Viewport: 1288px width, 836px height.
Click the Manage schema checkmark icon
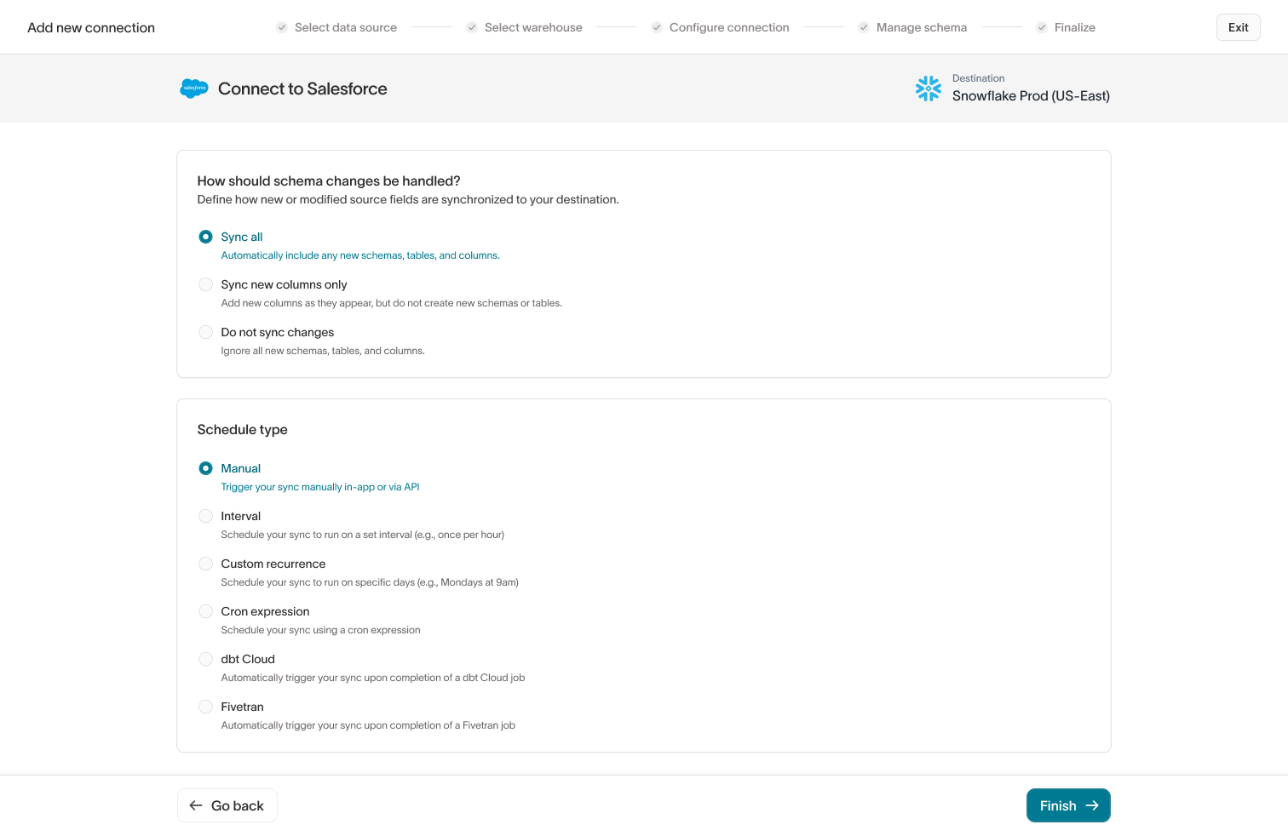coord(864,27)
